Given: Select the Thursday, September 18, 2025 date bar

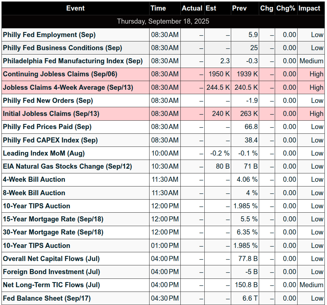Looking at the screenshot, I should 163,21.
